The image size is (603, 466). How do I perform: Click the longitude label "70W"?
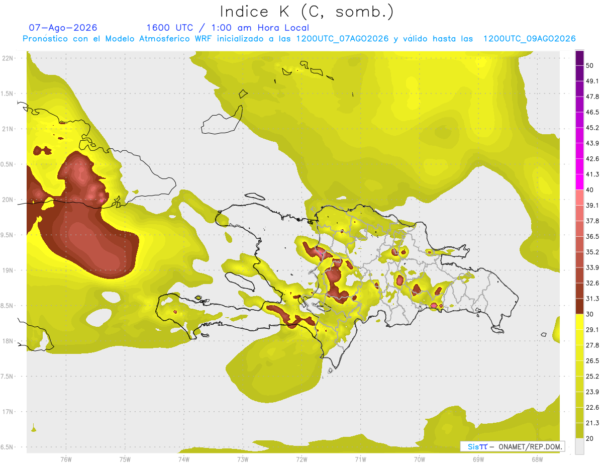[x=420, y=460]
